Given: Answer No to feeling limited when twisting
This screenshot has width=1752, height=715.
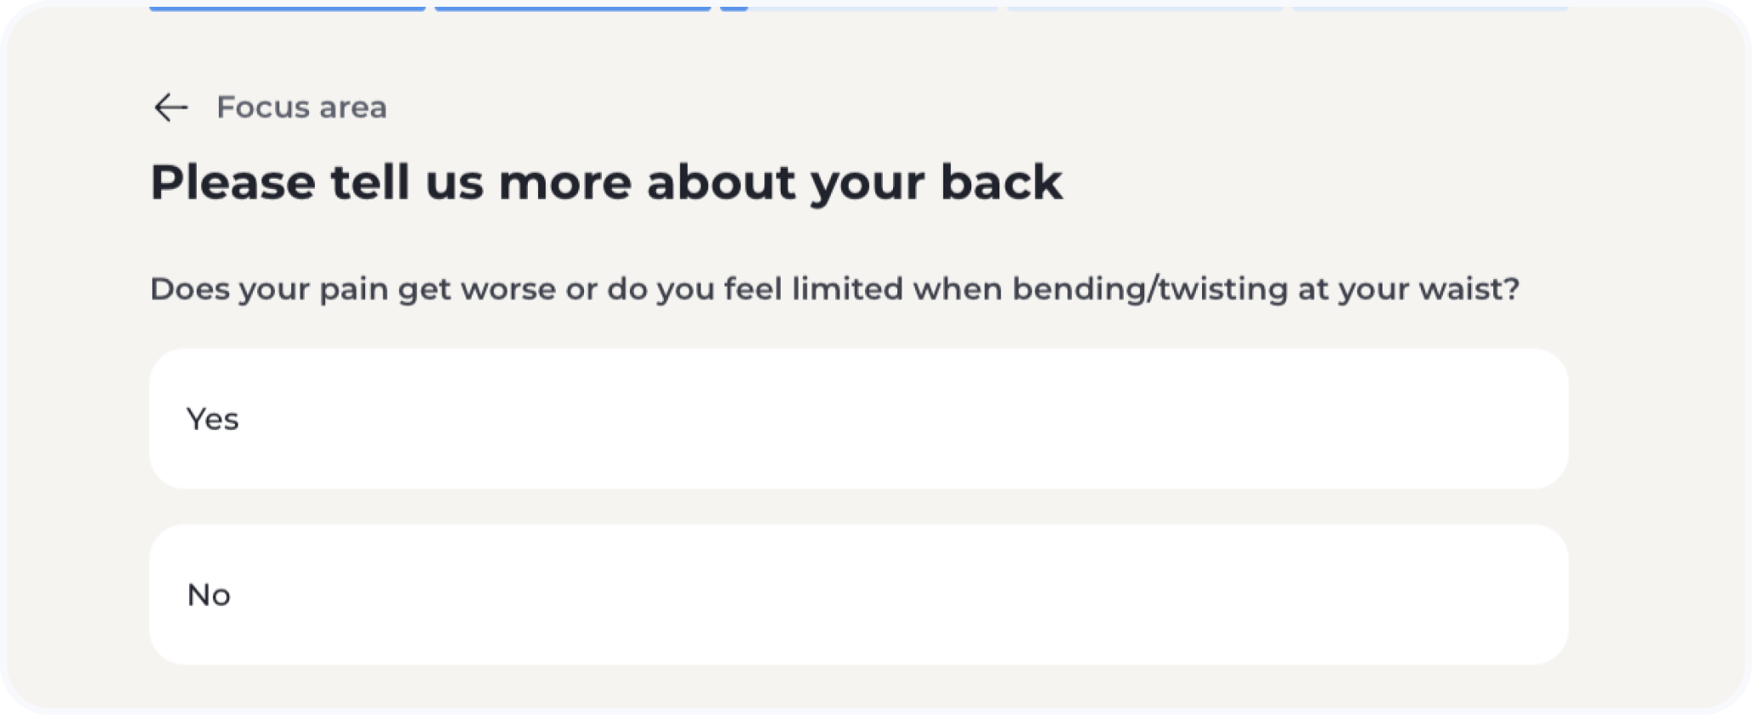Looking at the screenshot, I should click(858, 594).
